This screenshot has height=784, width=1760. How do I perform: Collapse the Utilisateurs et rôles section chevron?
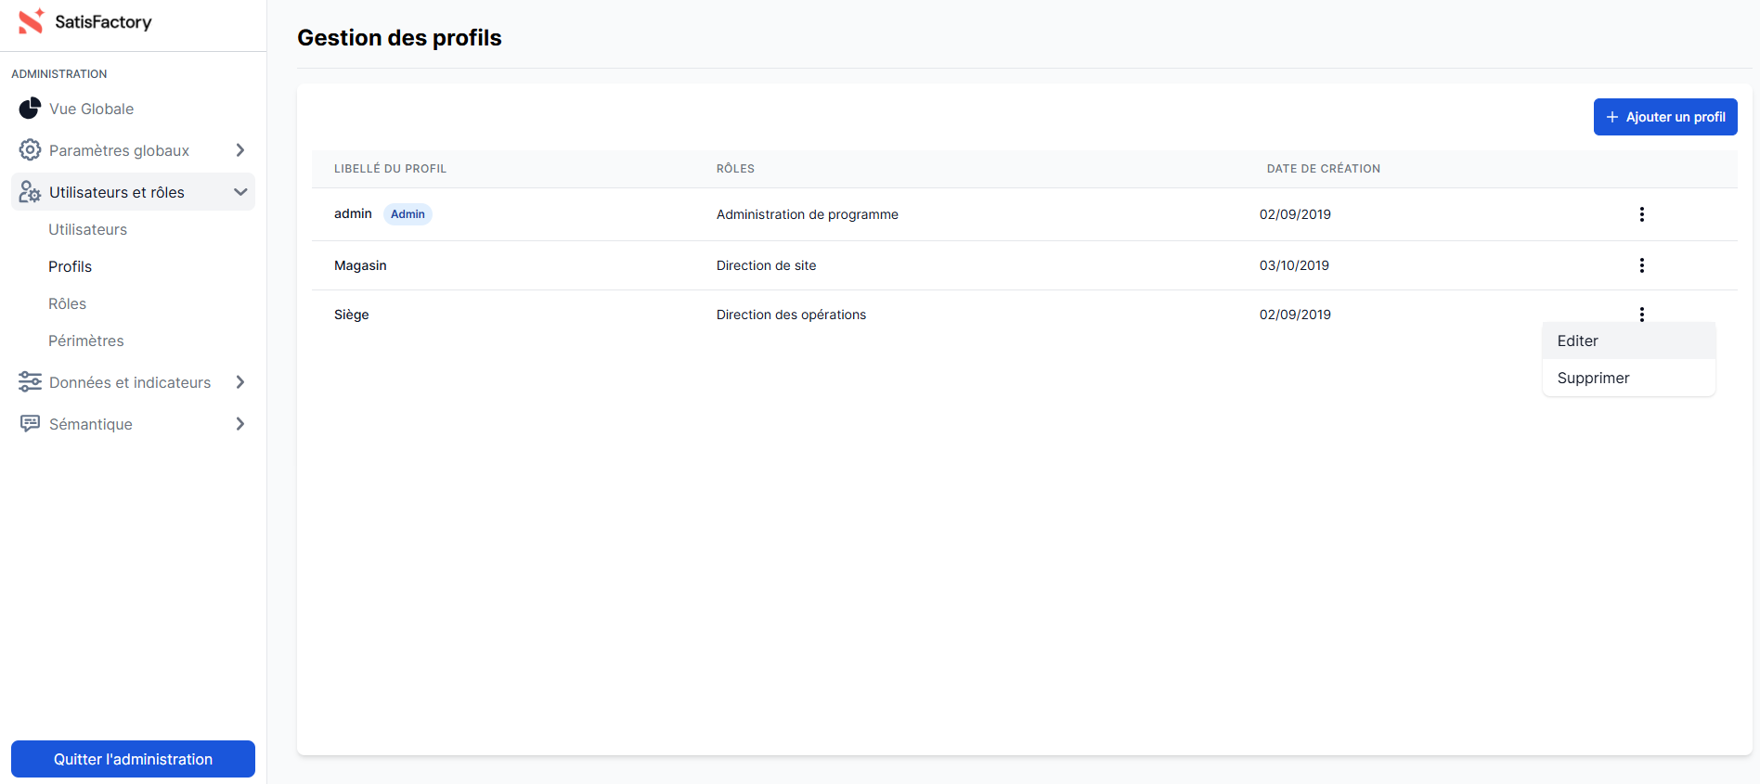[x=240, y=192]
